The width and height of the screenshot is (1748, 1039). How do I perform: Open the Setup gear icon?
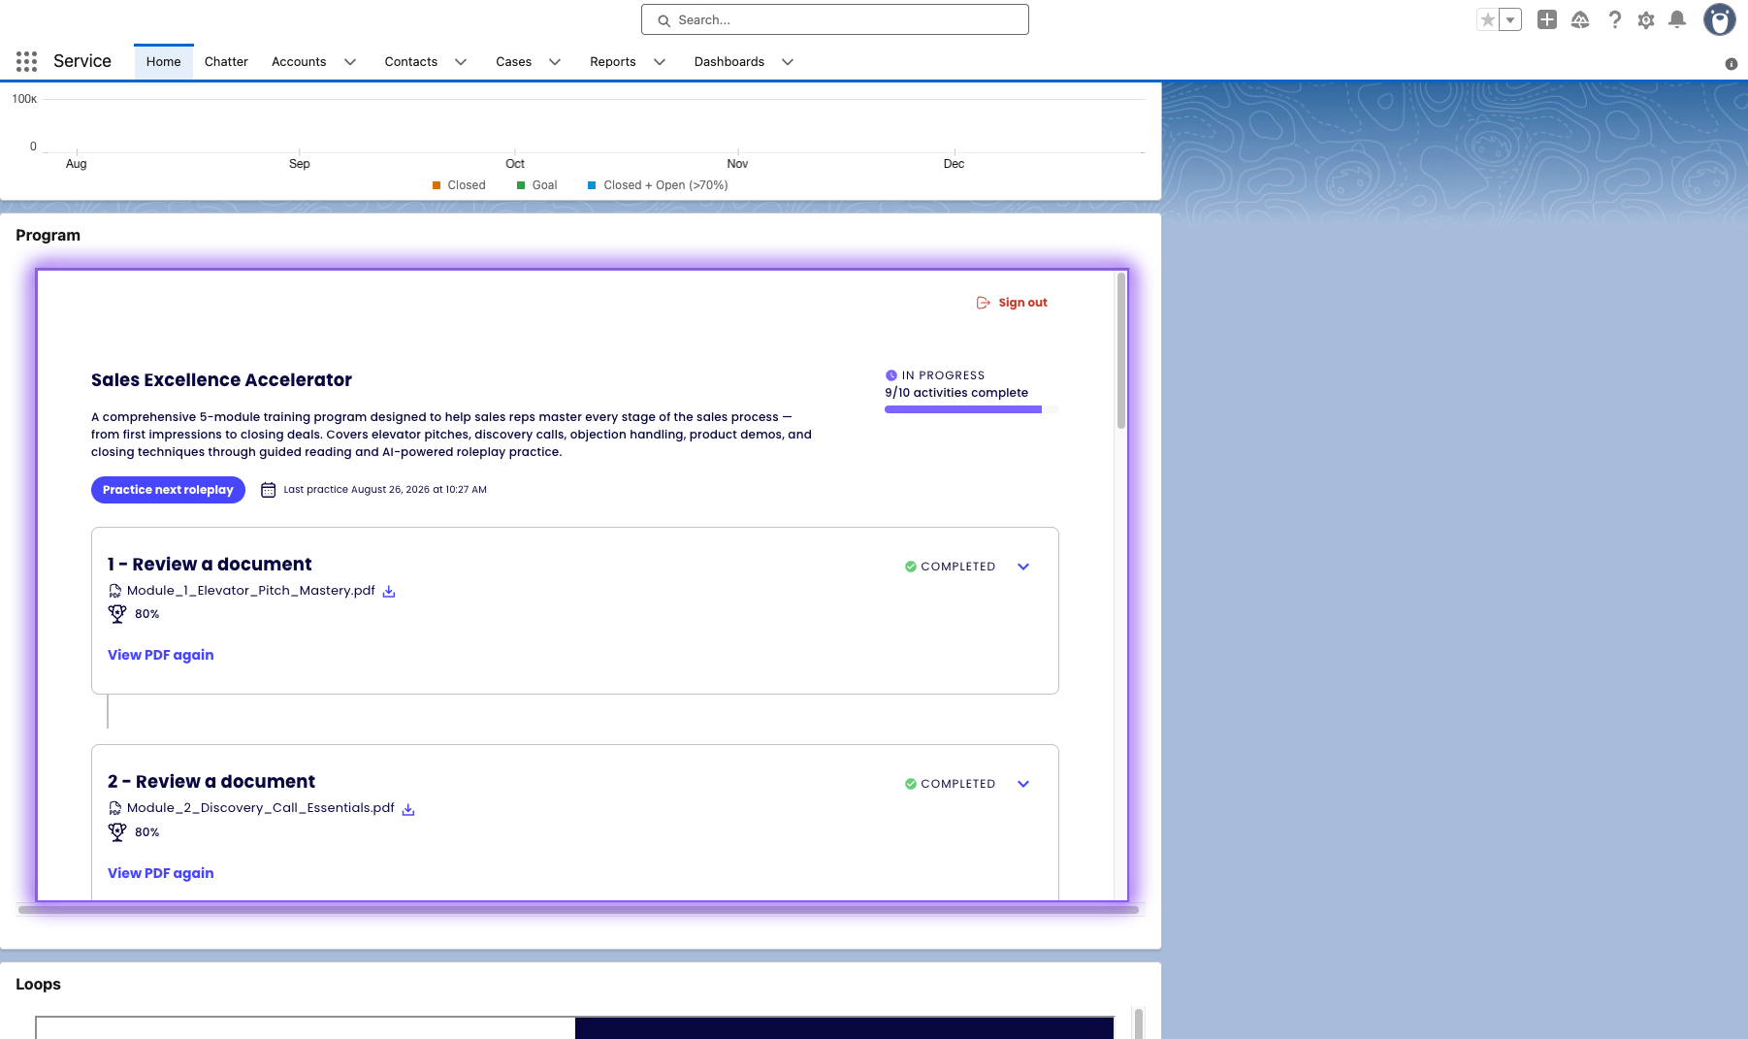[1646, 19]
